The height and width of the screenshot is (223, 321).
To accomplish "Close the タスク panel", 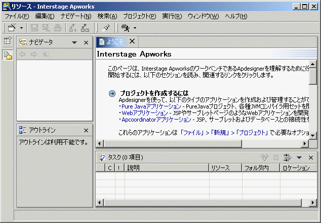I will point(311,157).
